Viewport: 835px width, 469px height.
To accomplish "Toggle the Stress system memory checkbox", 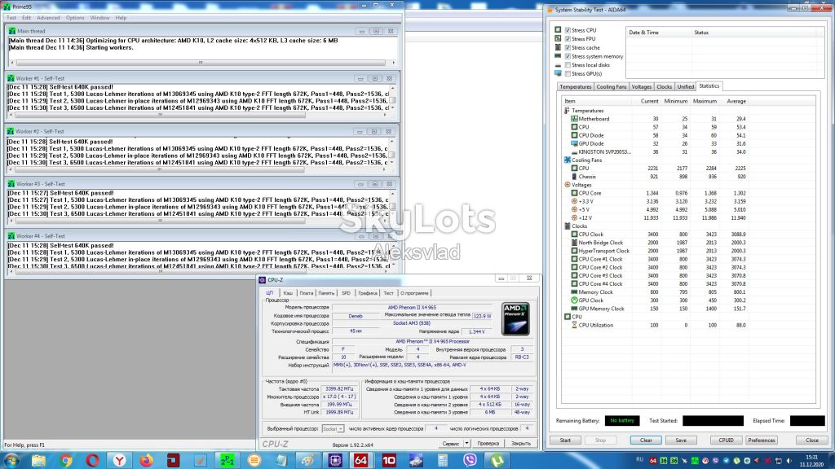I will tap(568, 56).
